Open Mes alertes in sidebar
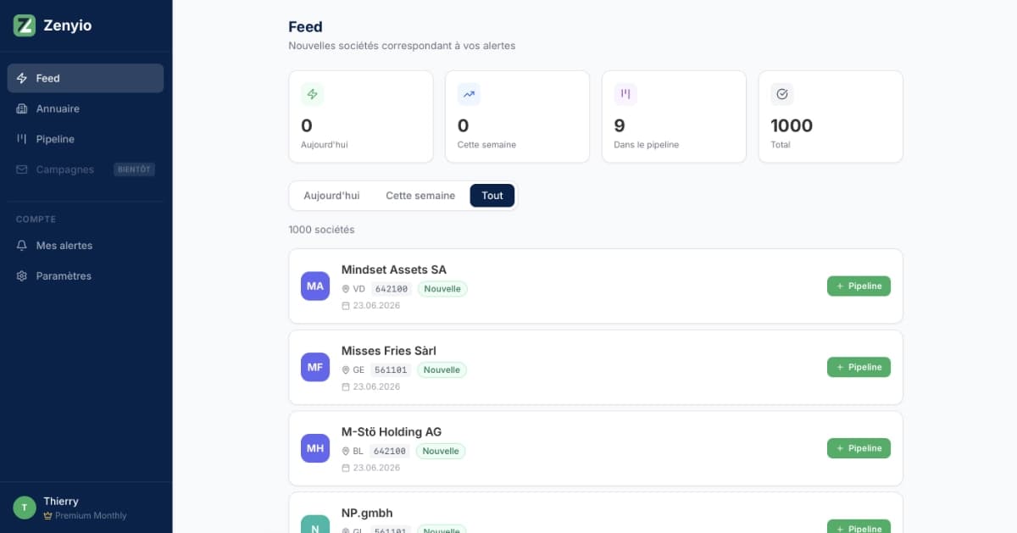 tap(86, 246)
